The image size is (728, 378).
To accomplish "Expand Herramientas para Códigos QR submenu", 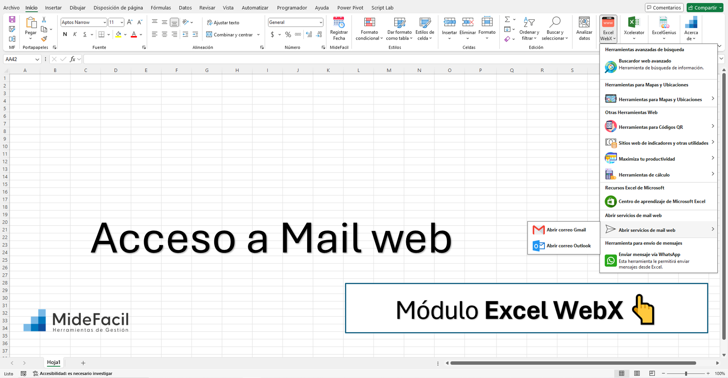I will [x=658, y=127].
